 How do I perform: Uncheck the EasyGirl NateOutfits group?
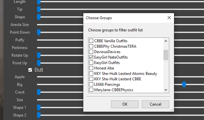coord(91,57)
